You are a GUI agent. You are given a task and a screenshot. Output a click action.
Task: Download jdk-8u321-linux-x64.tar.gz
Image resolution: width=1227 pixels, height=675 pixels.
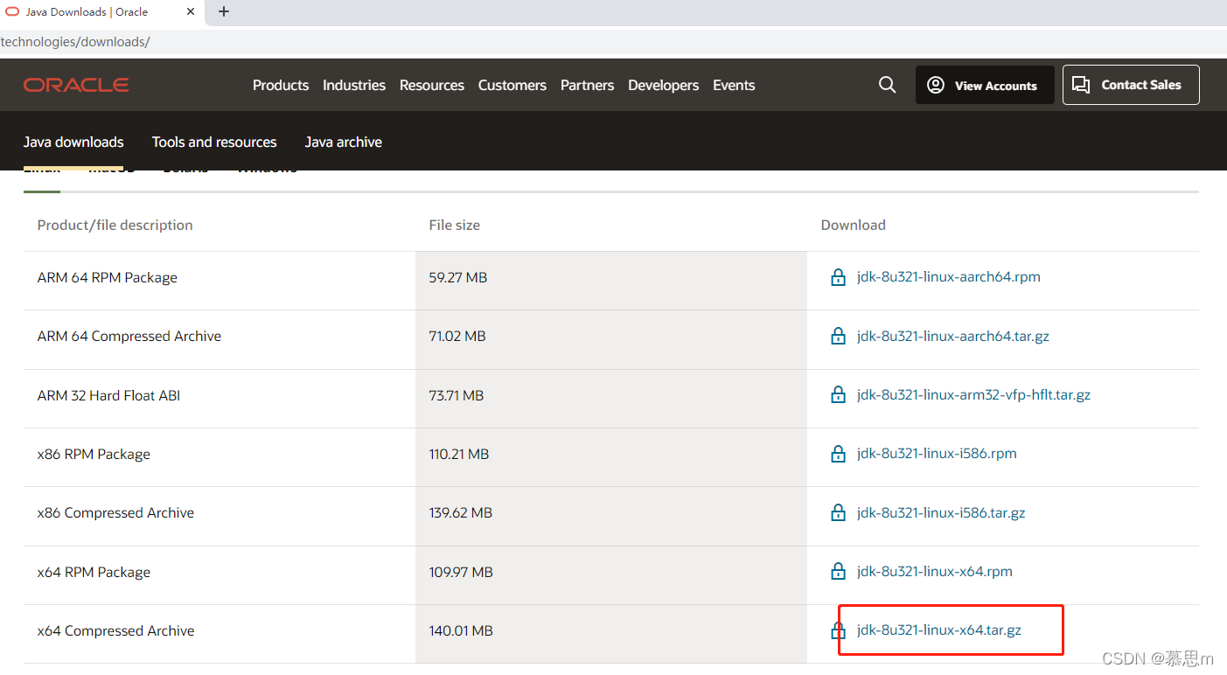click(x=939, y=630)
